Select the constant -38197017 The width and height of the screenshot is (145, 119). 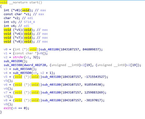click(x=93, y=100)
